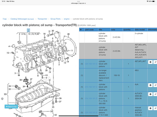This screenshot has height=117, width=157.
Task: Open info icon for AJA row
Action: tap(150, 85)
